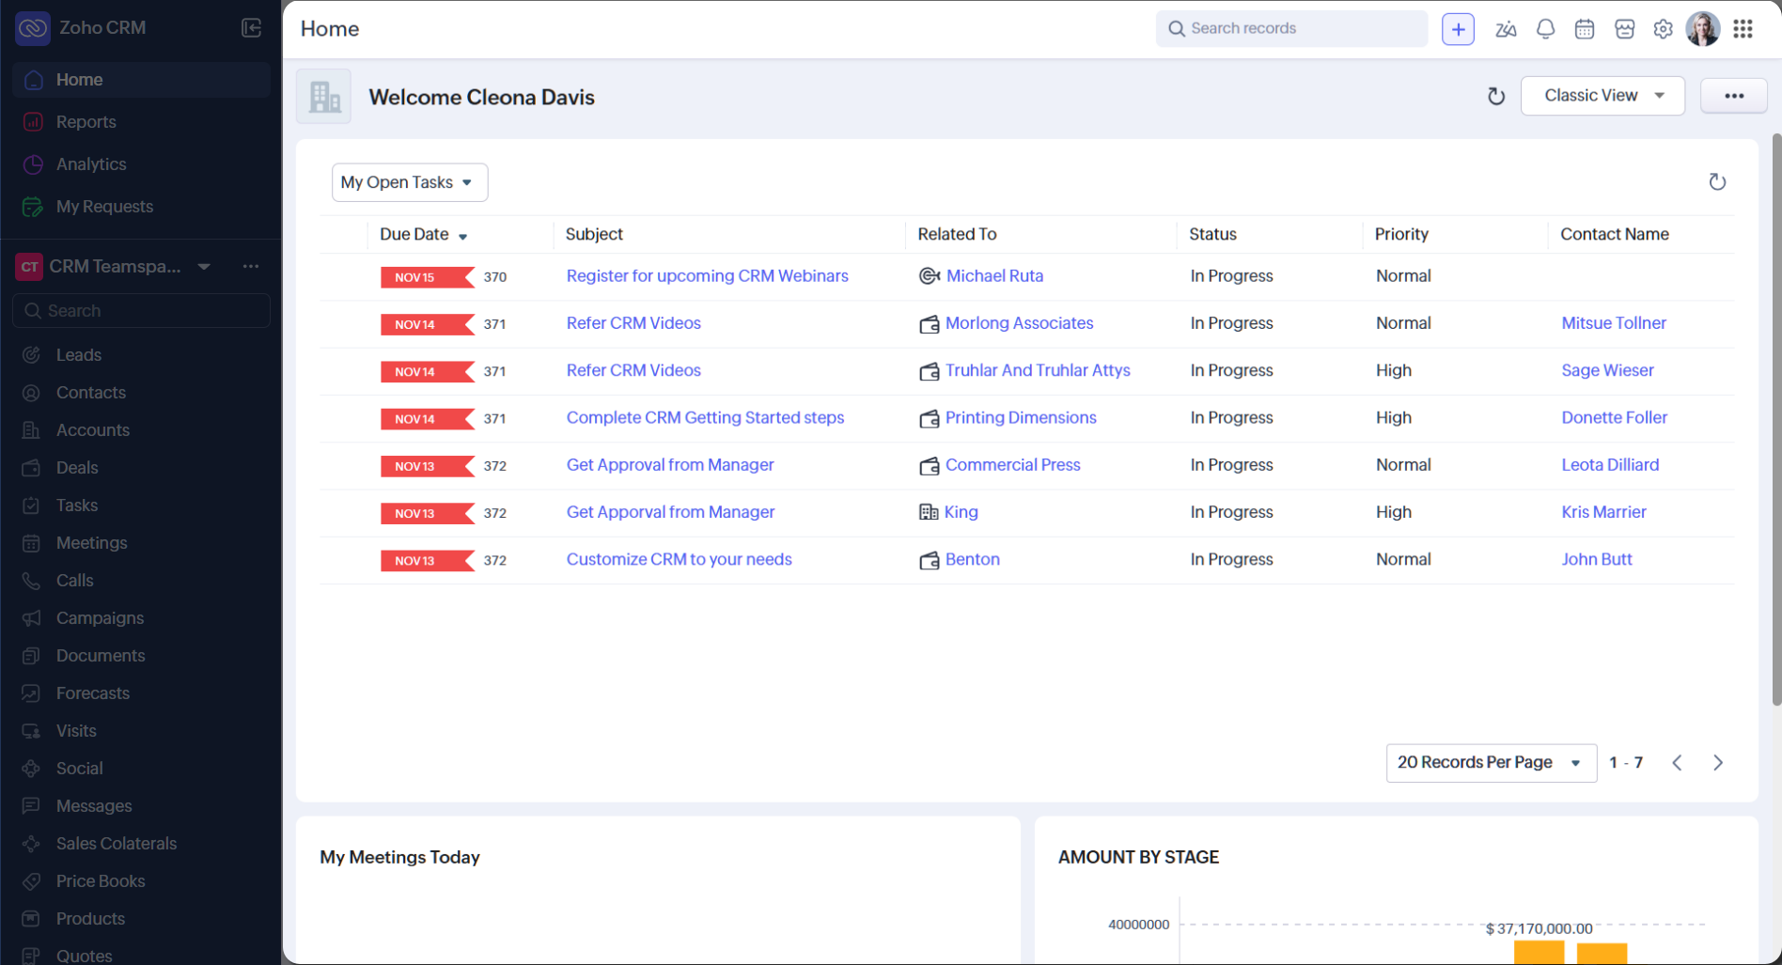This screenshot has height=965, width=1782.
Task: Open contact Mitsue Tollner
Action: click(x=1613, y=323)
